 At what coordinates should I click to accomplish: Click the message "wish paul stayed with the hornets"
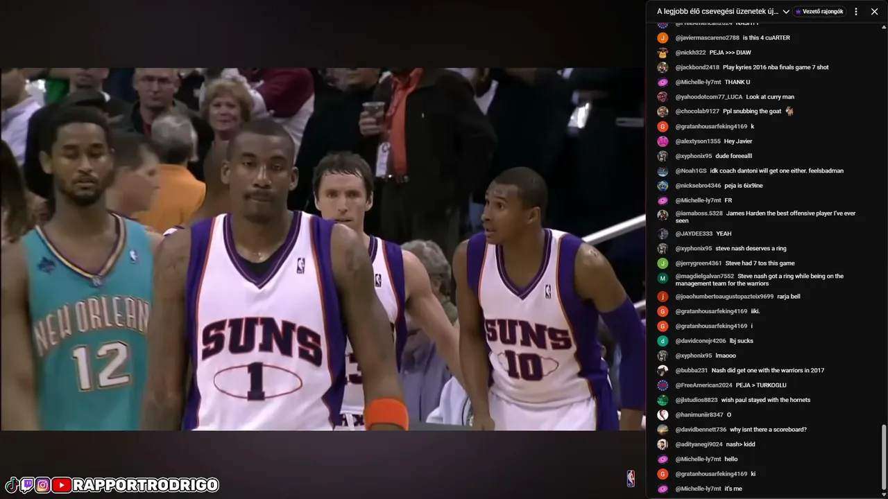(766, 400)
